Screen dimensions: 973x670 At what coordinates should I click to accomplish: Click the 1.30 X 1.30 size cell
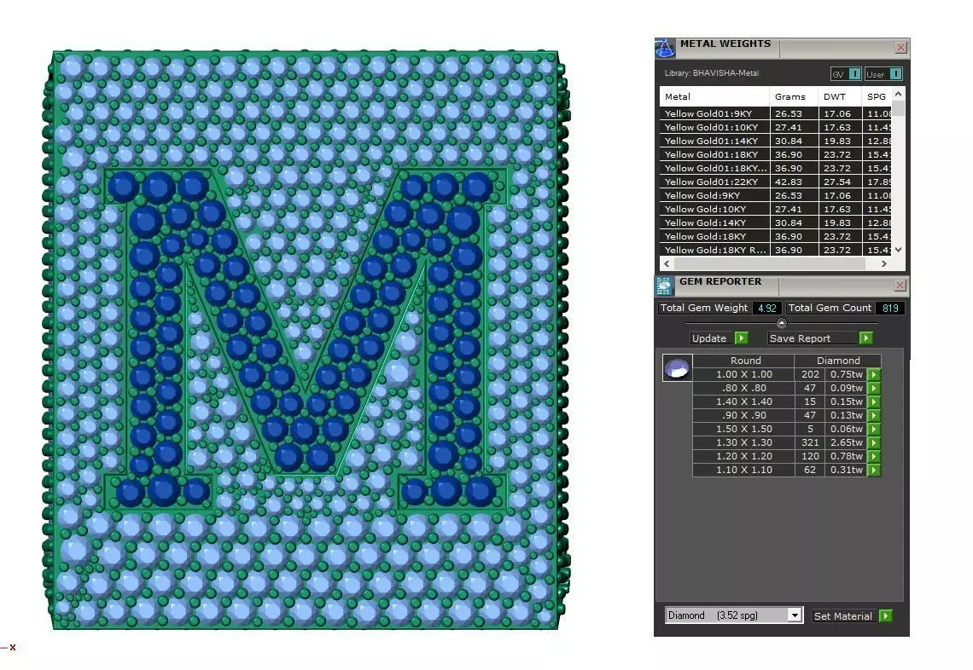(x=744, y=442)
